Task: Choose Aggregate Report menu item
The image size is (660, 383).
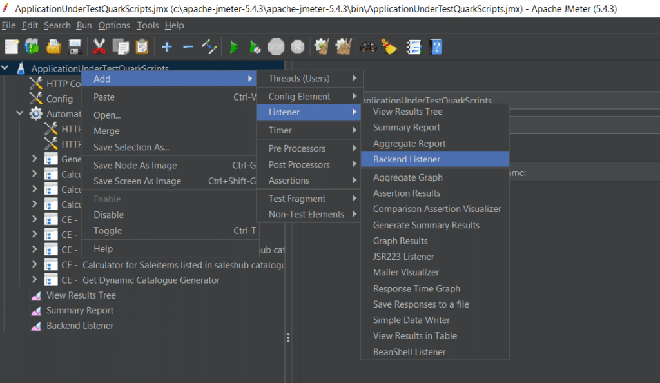Action: coord(435,144)
